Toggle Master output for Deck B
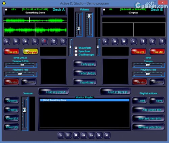This screenshot has height=143, width=169. point(140,82)
